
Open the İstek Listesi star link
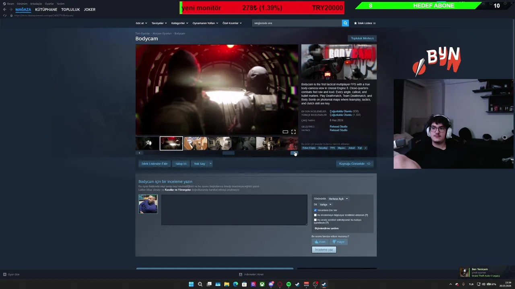click(x=365, y=23)
